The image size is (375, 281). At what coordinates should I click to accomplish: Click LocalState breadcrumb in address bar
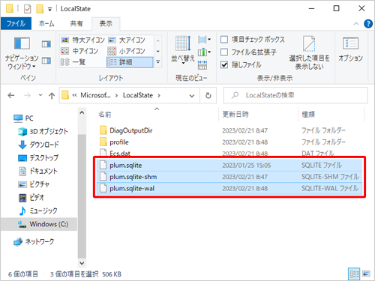[138, 95]
